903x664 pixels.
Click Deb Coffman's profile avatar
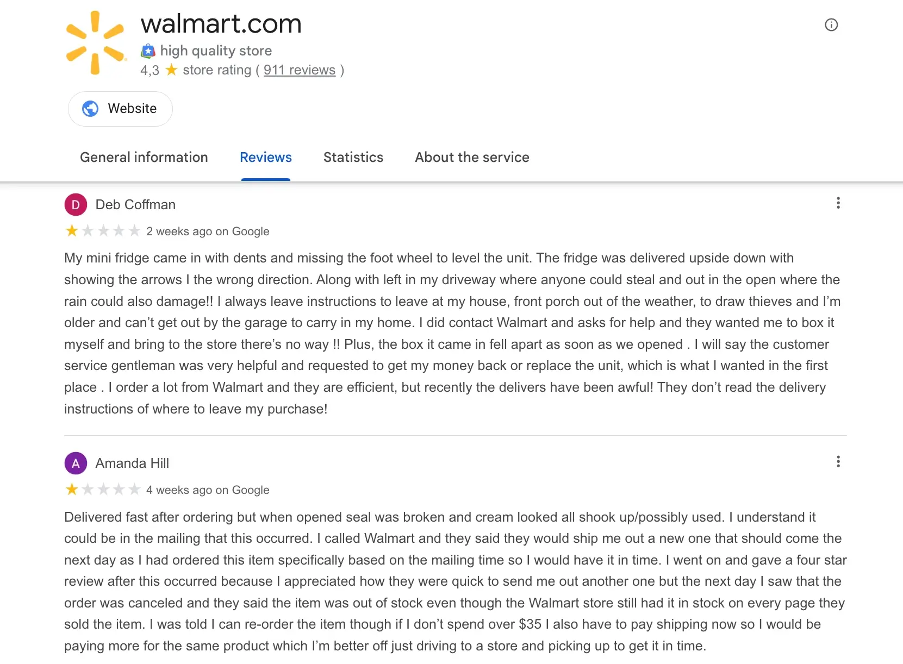[x=76, y=205]
